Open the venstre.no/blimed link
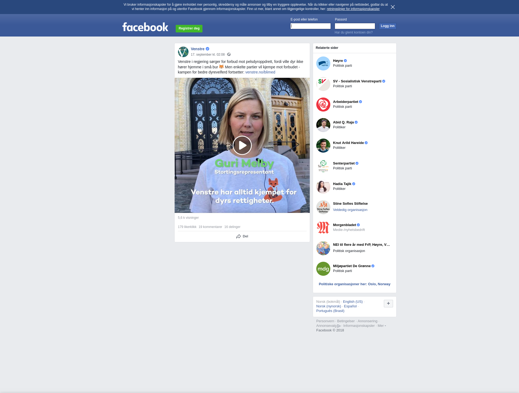 pyautogui.click(x=260, y=72)
